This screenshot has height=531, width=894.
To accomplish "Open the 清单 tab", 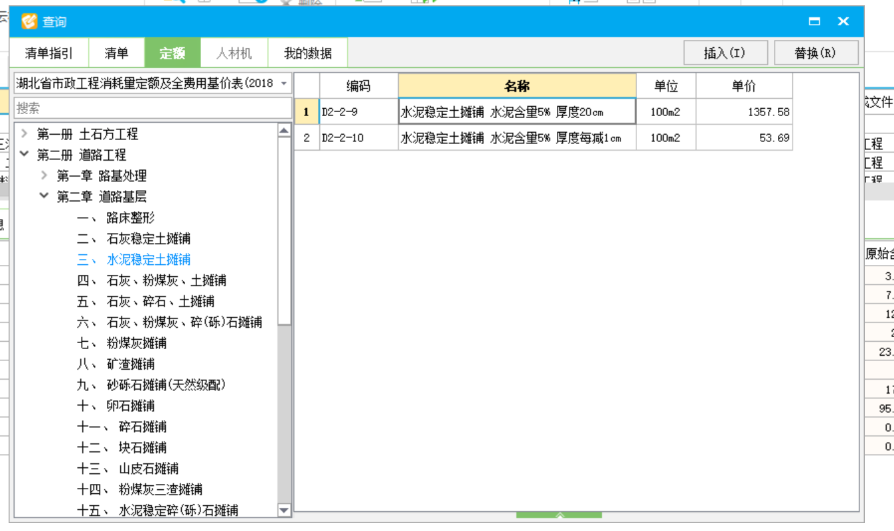I will coord(116,53).
